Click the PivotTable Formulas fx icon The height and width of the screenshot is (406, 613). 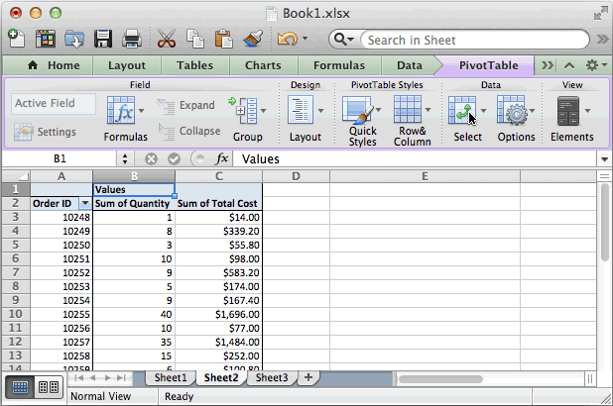tap(121, 111)
